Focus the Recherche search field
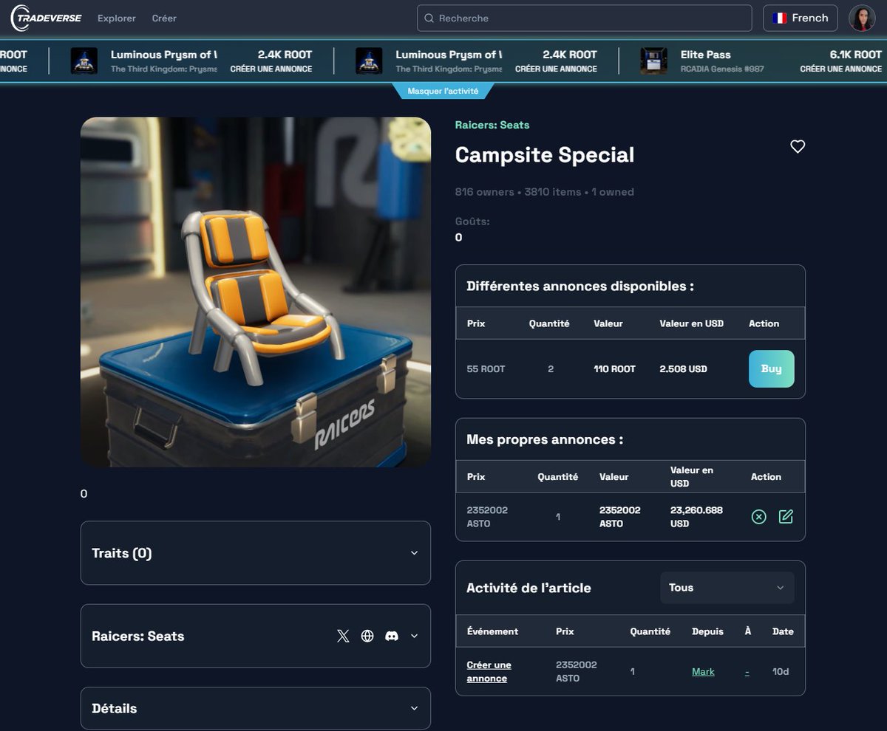The image size is (887, 731). pyautogui.click(x=584, y=18)
